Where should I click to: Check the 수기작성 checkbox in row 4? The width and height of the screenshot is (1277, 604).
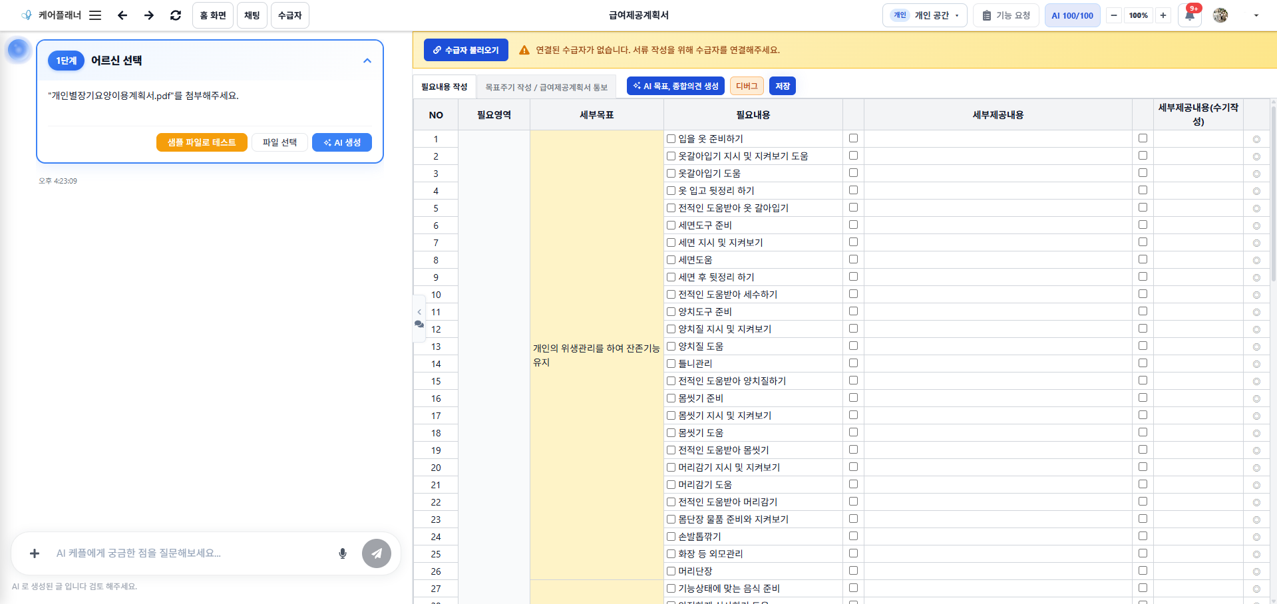click(x=1143, y=190)
